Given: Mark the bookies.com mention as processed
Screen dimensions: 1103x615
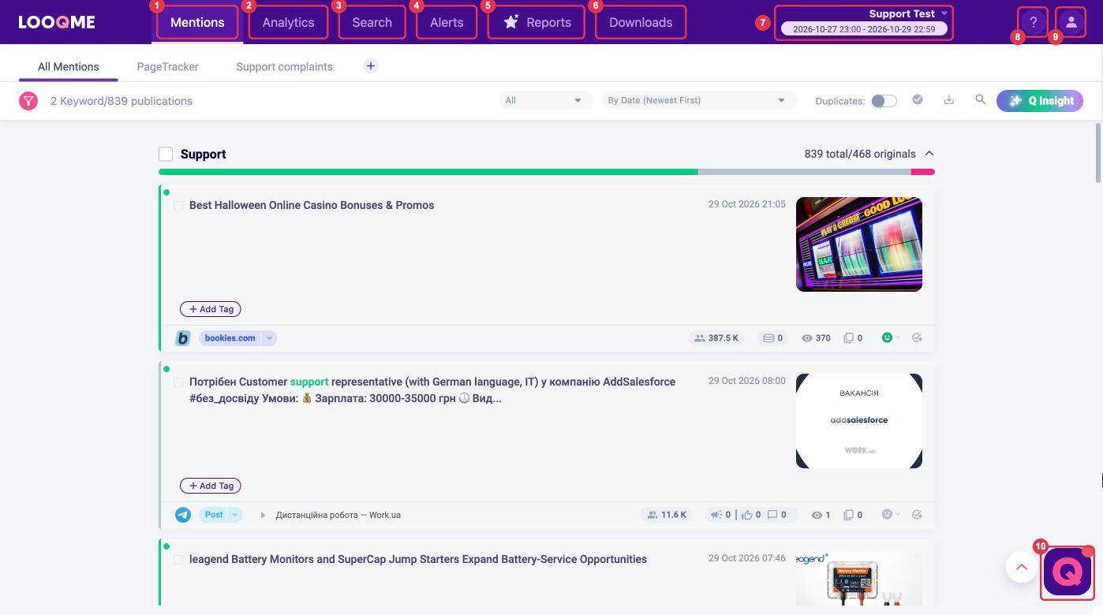Looking at the screenshot, I should pyautogui.click(x=917, y=338).
